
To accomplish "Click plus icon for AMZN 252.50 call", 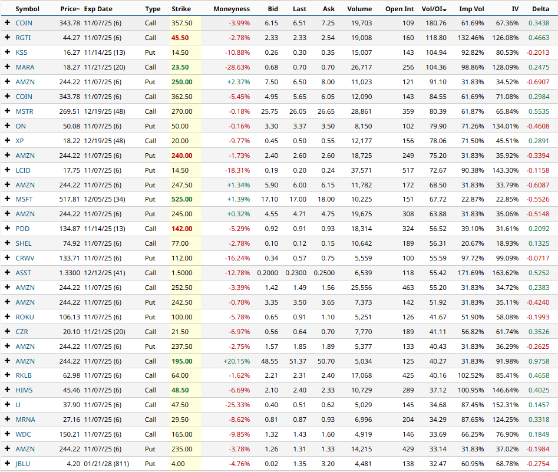I will coord(7,287).
